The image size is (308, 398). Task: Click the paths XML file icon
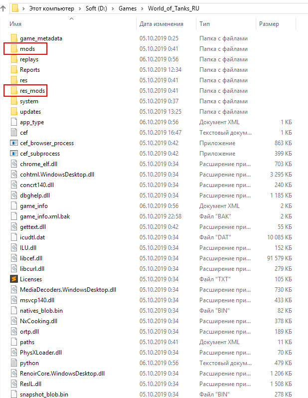tap(14, 342)
